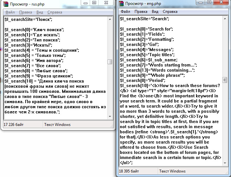
Task: Click the line $l_search[2]='Тип поиска';
Action: click(32, 40)
